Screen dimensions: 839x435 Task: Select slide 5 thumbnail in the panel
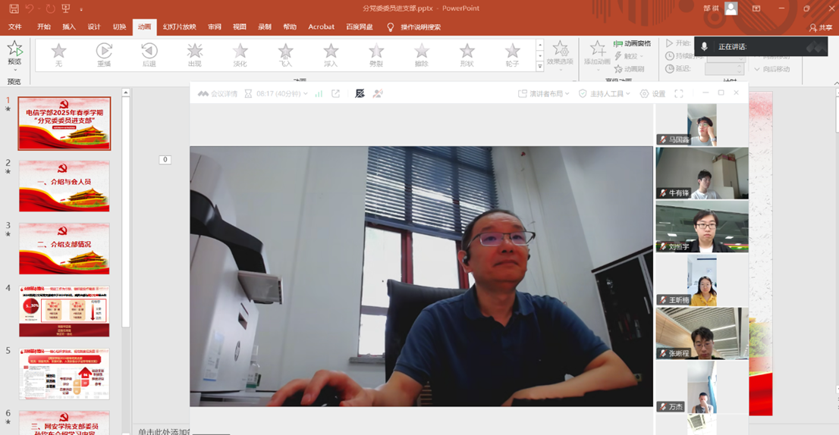point(64,374)
